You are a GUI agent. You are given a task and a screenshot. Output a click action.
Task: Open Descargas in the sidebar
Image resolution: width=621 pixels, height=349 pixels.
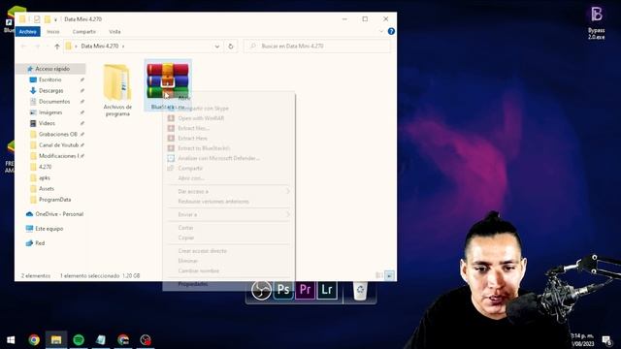pos(50,90)
